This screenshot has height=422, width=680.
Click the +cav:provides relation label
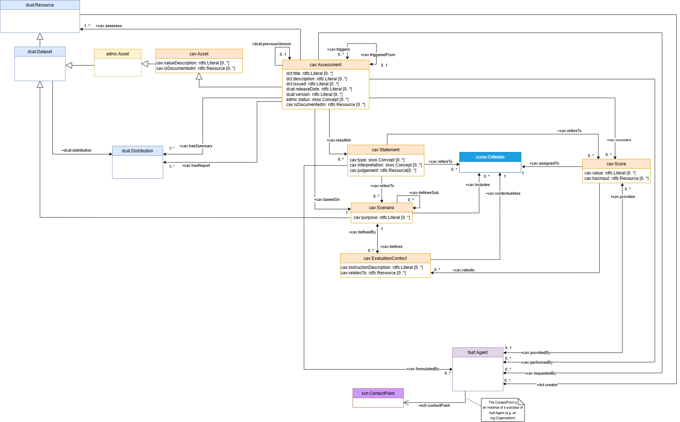[622, 197]
